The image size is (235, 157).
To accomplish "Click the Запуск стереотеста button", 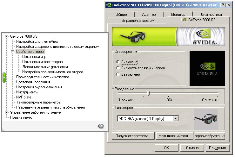I will pyautogui.click(x=133, y=136).
